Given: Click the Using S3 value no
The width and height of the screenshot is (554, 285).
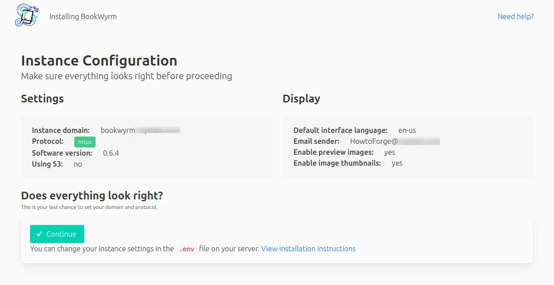Looking at the screenshot, I should click(x=78, y=164).
